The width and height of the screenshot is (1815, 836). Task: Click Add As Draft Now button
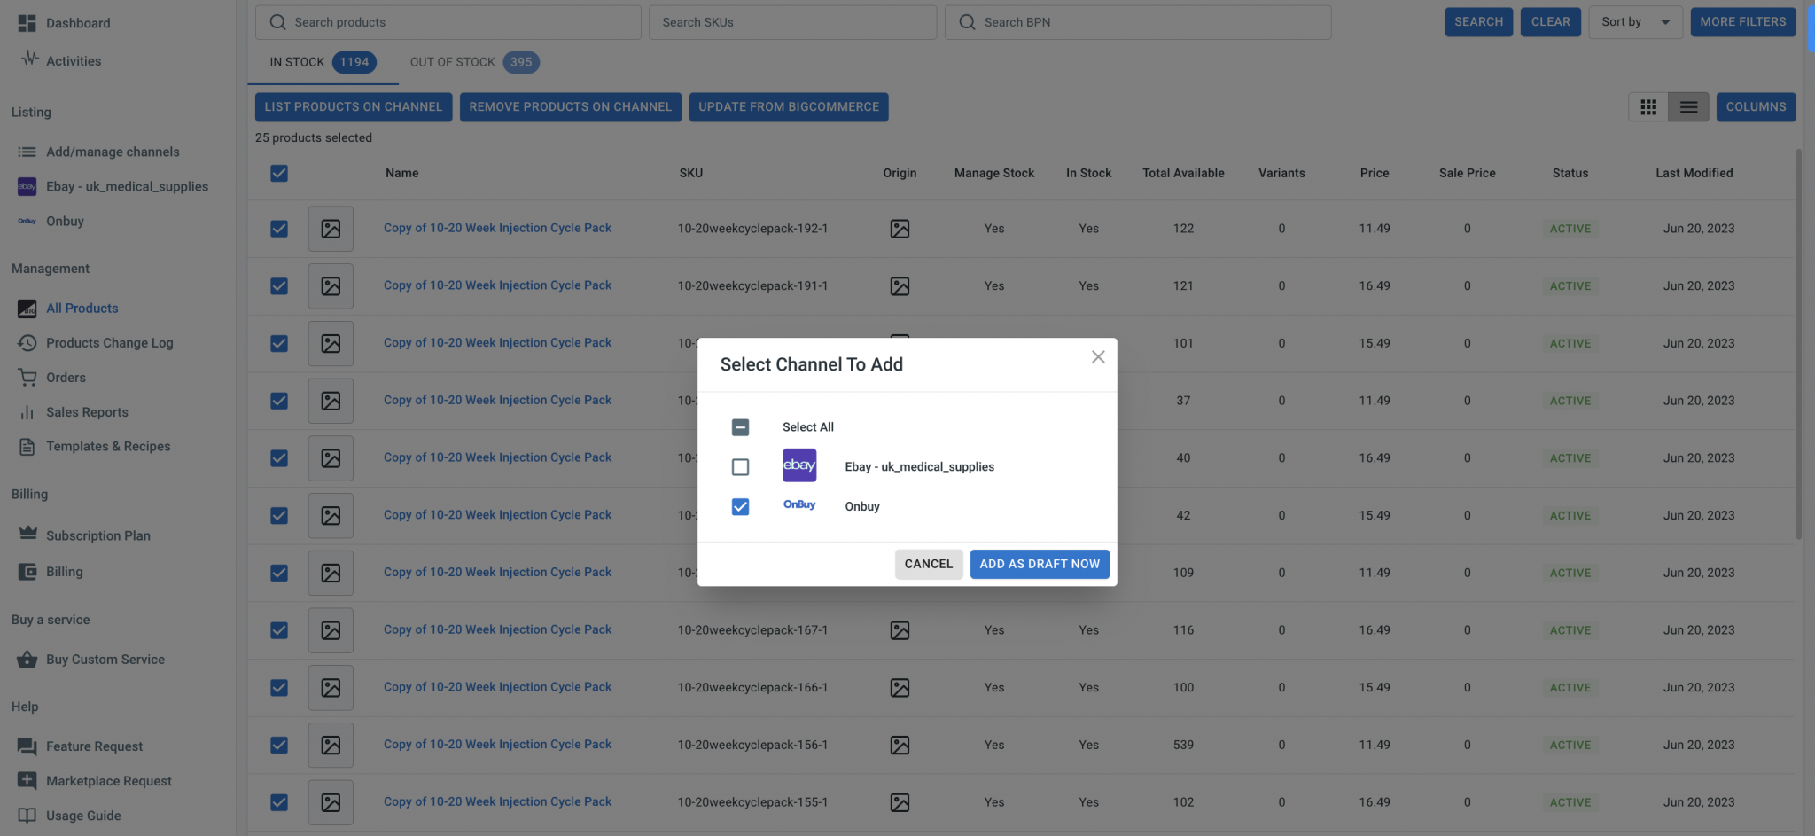click(1040, 564)
